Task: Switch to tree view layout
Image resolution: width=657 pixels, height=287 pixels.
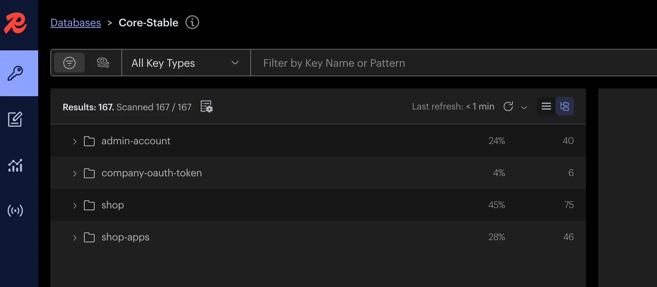Action: coord(565,106)
